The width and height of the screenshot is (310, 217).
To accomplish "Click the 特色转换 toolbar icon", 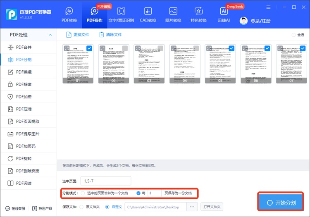I will 198,12.
